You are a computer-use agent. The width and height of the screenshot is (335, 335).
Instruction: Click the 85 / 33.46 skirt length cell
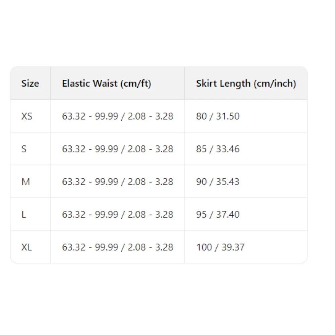pos(218,149)
